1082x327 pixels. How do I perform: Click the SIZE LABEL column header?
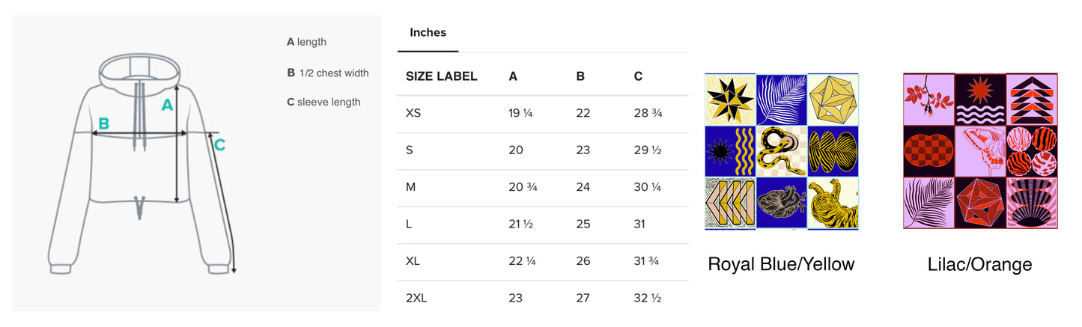click(x=441, y=76)
